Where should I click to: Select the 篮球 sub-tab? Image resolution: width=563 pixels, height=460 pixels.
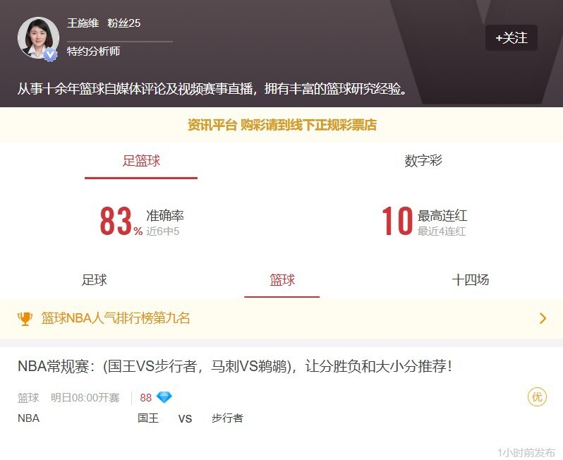coord(282,279)
